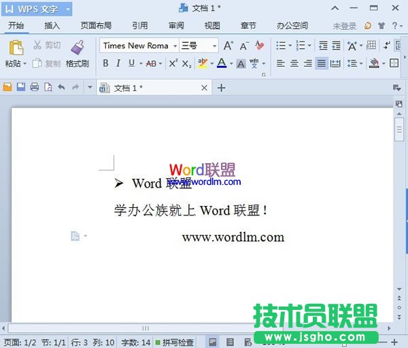
Task: Click the 未登录 login button
Action: tap(344, 26)
